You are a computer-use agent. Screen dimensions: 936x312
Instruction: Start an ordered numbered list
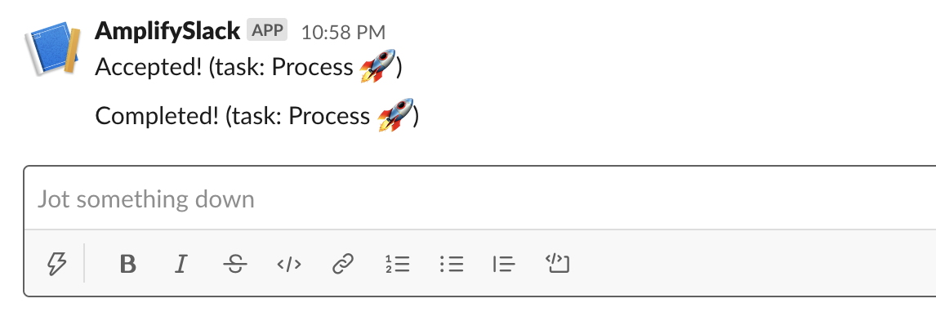(397, 263)
